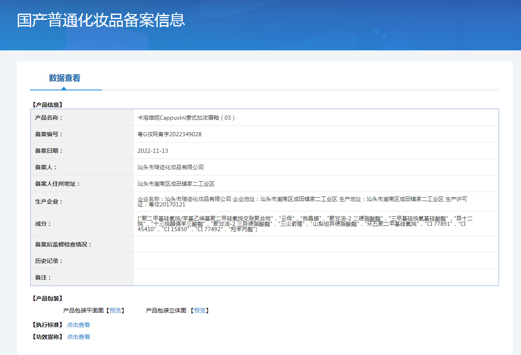The image size is (521, 355).
Task: Click the 生产企业 label cell
Action: (82, 201)
